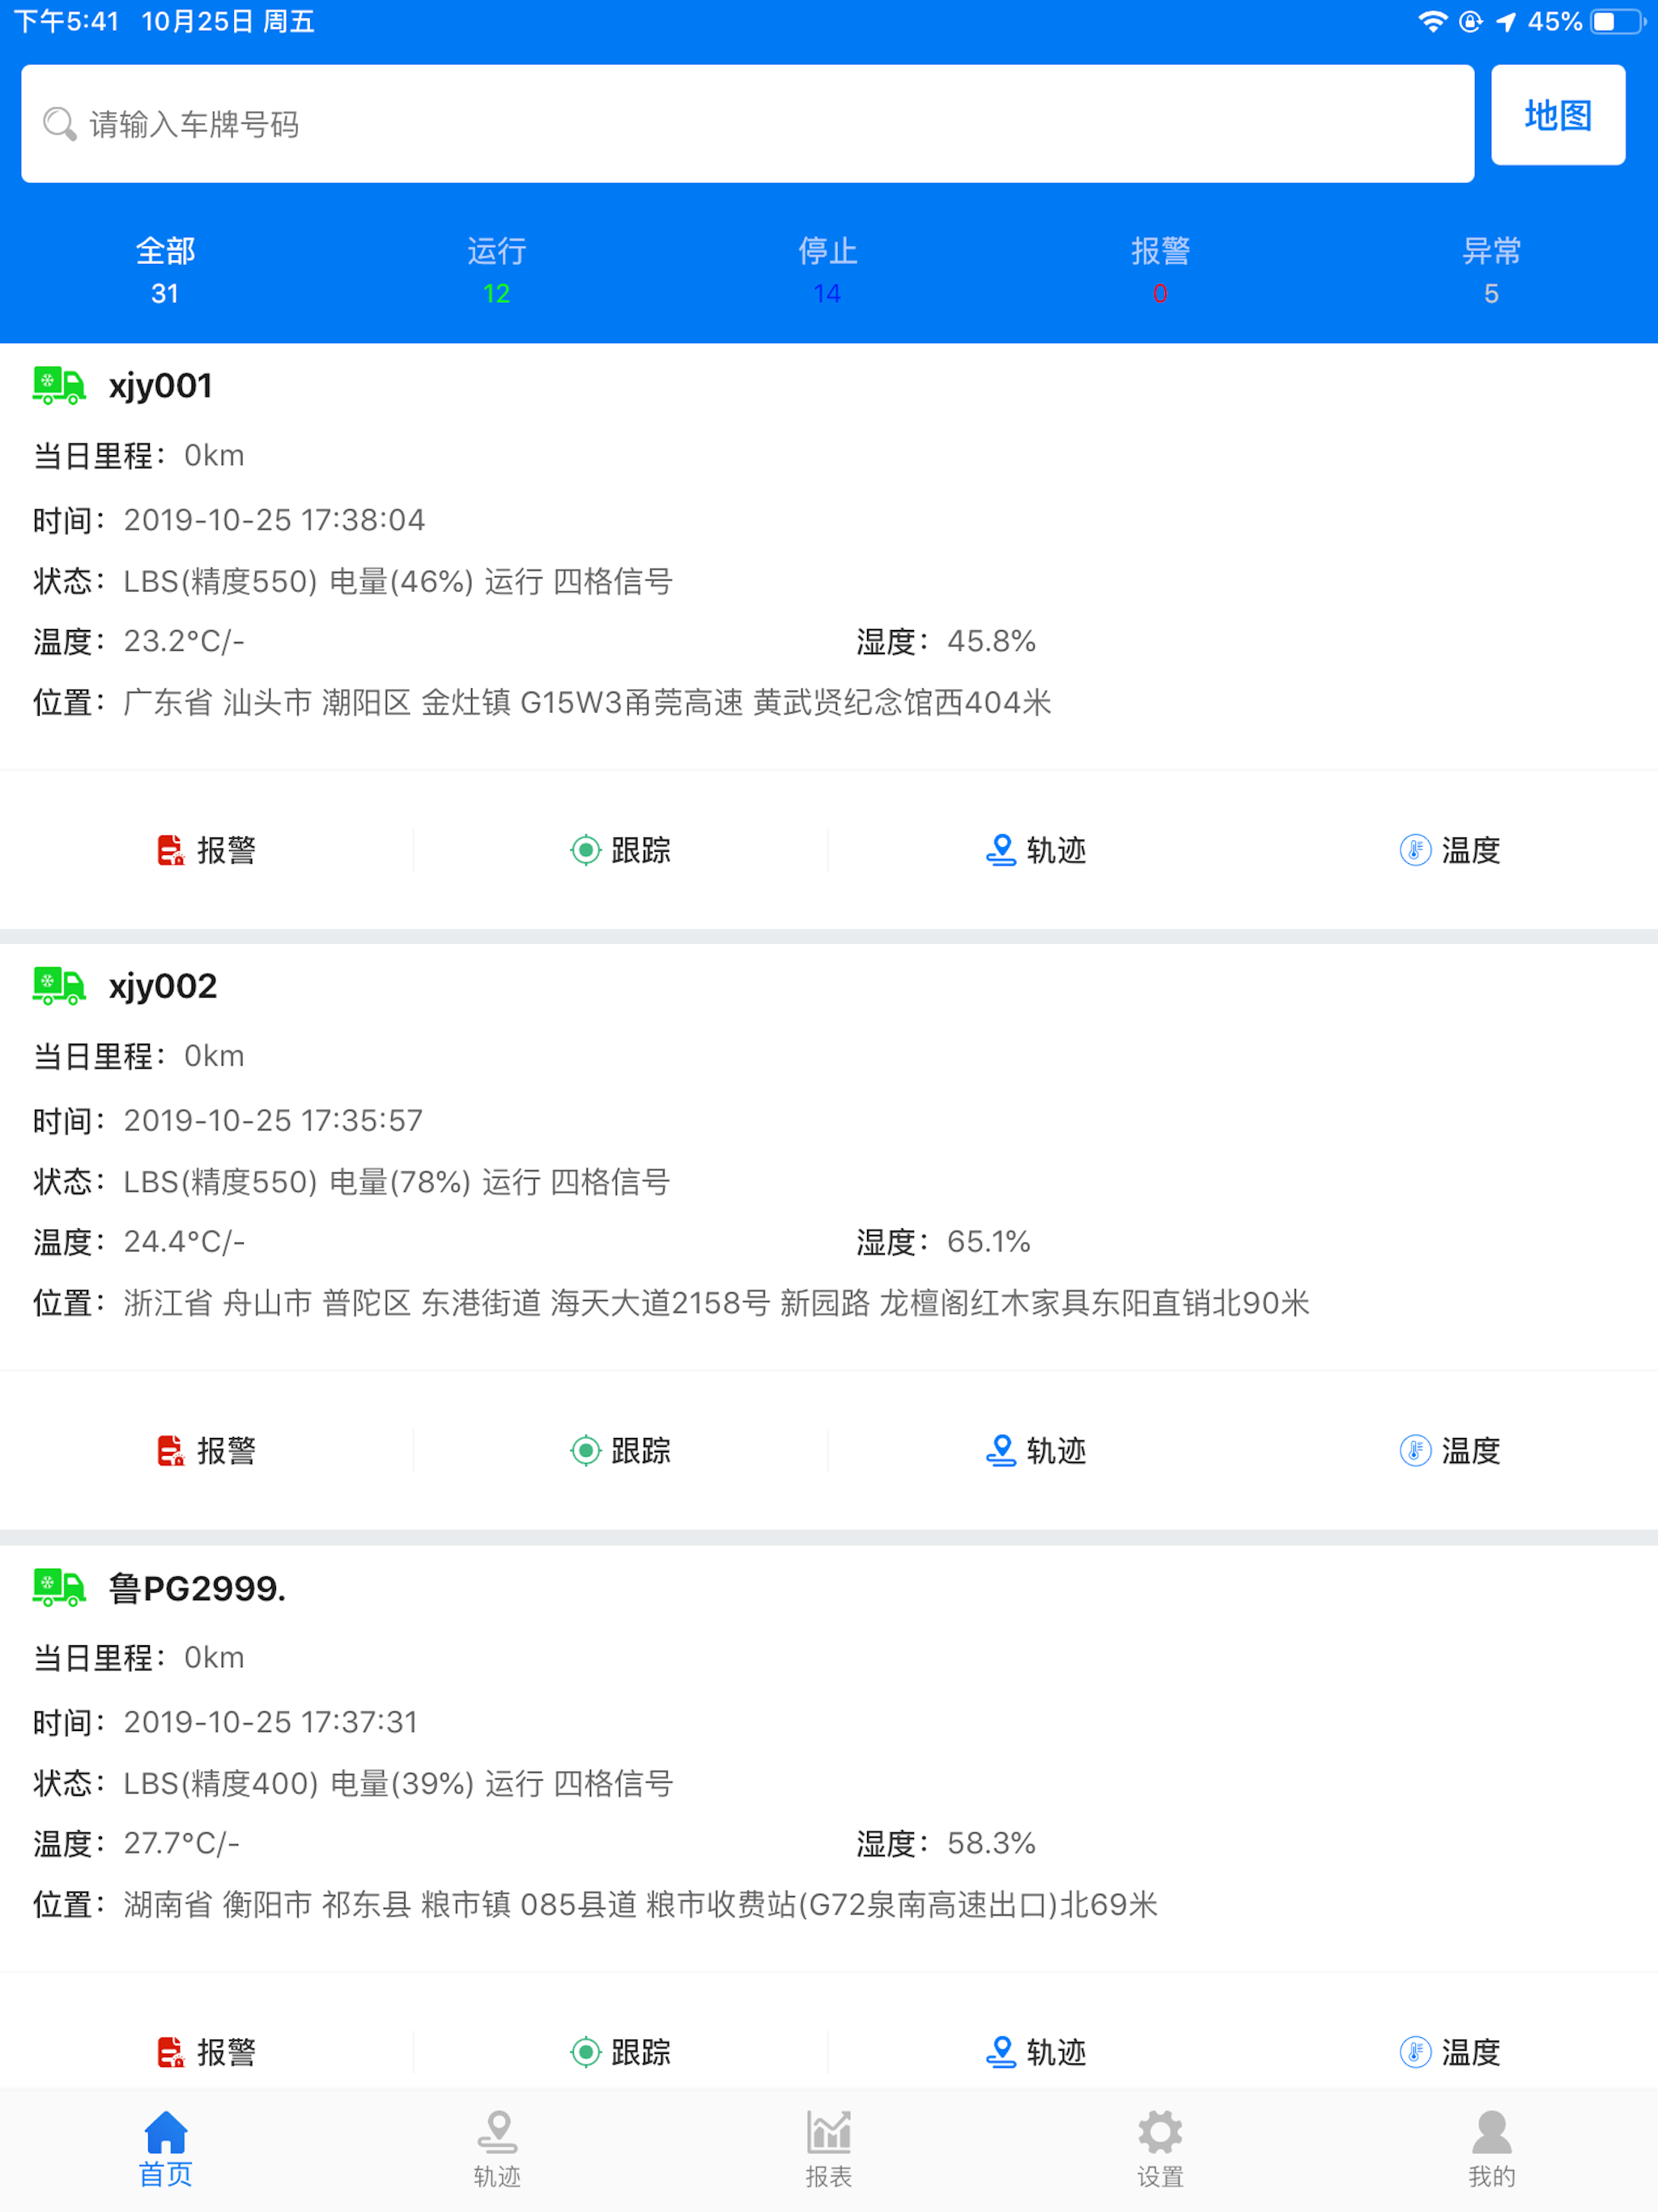Select the 首页 home tab
The height and width of the screenshot is (2212, 1658).
(166, 2149)
